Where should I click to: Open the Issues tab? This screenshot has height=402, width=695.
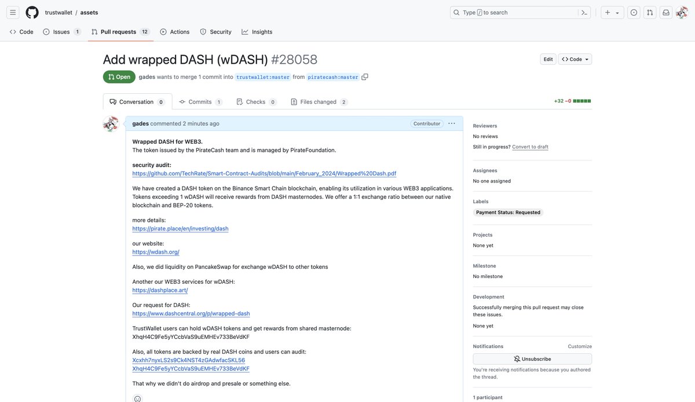pyautogui.click(x=61, y=32)
